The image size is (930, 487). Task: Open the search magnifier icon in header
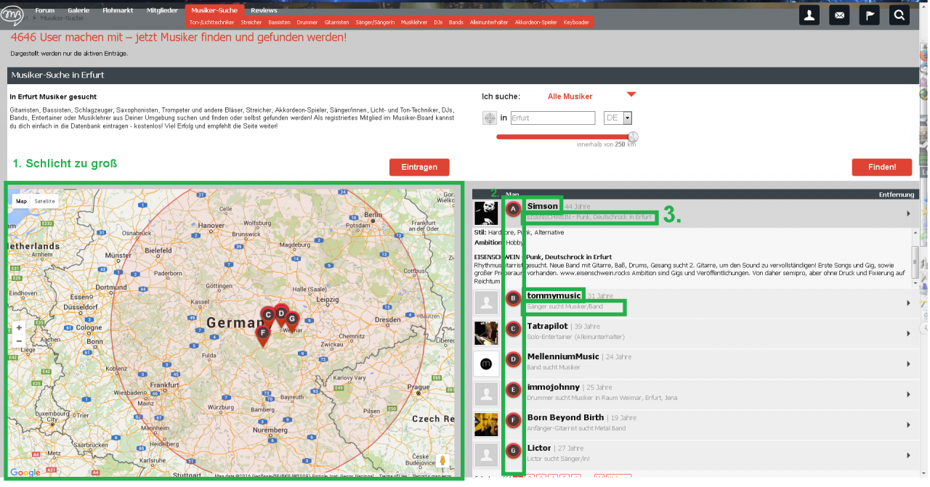[x=899, y=15]
